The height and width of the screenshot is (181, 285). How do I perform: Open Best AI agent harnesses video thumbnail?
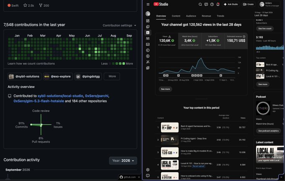pos(170,127)
